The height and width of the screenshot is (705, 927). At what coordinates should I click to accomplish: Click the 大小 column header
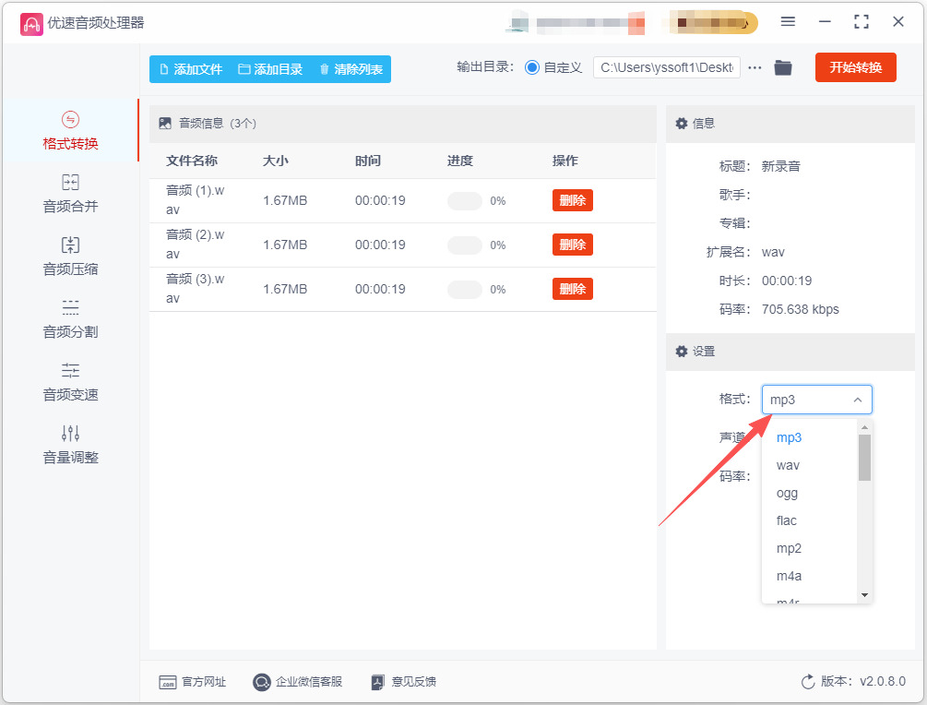click(276, 161)
